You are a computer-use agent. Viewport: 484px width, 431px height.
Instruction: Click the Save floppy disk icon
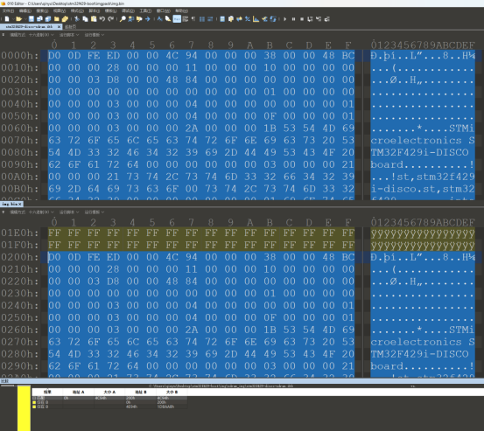32,19
